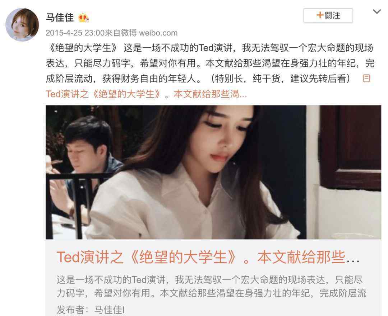
Task: Click the article card summary text
Action: [x=211, y=286]
